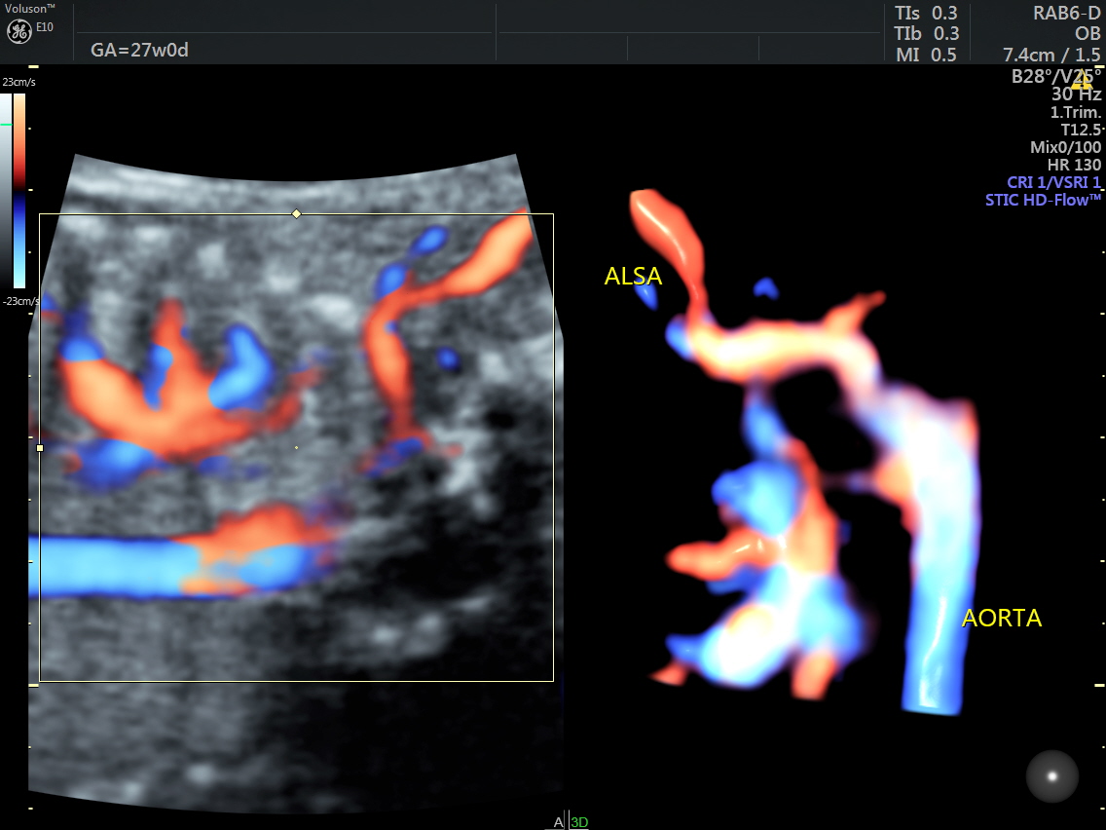
Task: Click the STIC HD-Flow mode label
Action: pyautogui.click(x=1043, y=200)
